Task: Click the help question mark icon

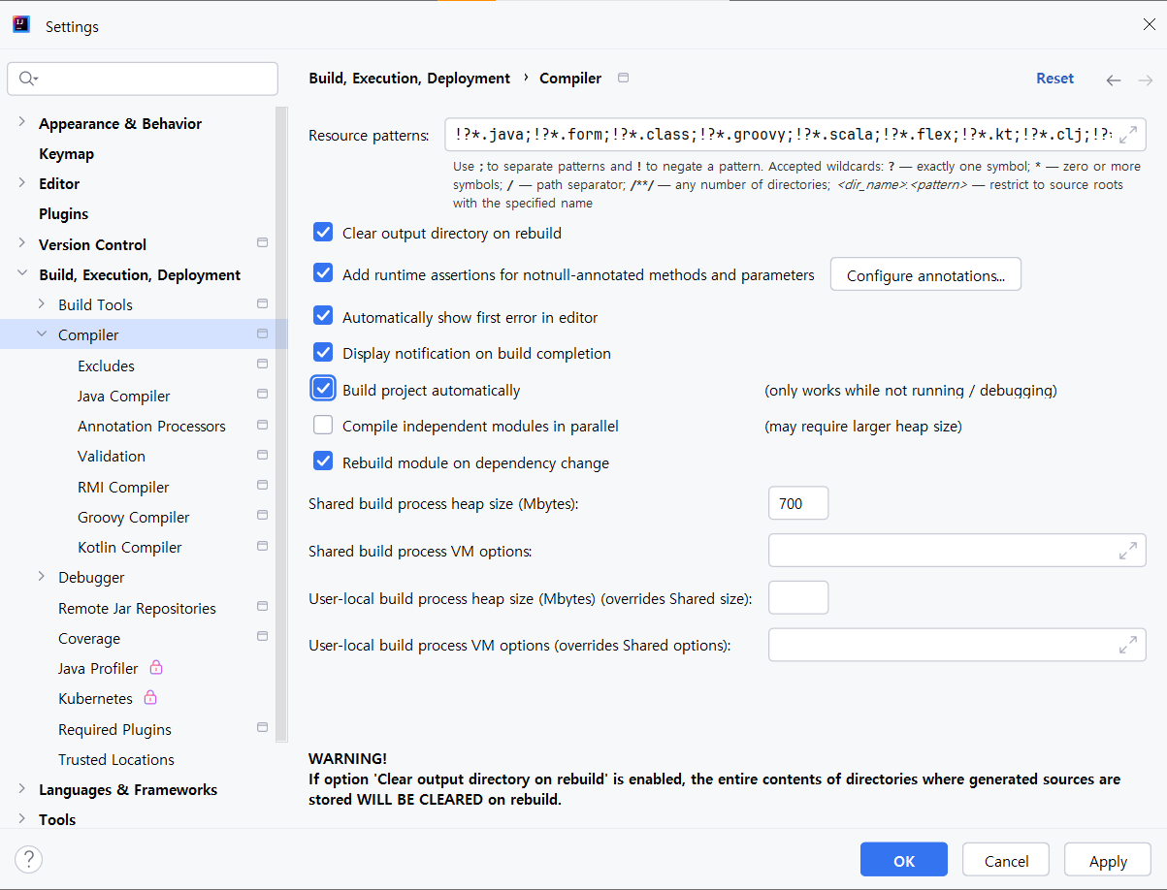Action: coord(29,859)
